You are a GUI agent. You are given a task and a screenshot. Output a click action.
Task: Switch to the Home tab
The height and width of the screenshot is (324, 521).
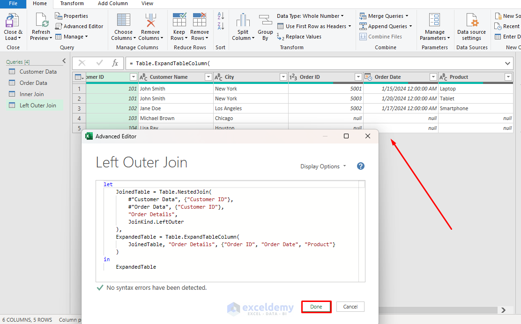click(39, 4)
